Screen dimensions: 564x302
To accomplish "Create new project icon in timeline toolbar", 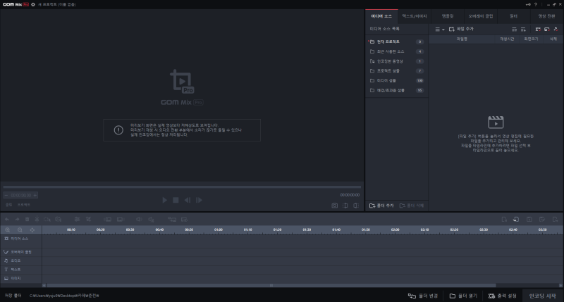I will tap(504, 219).
